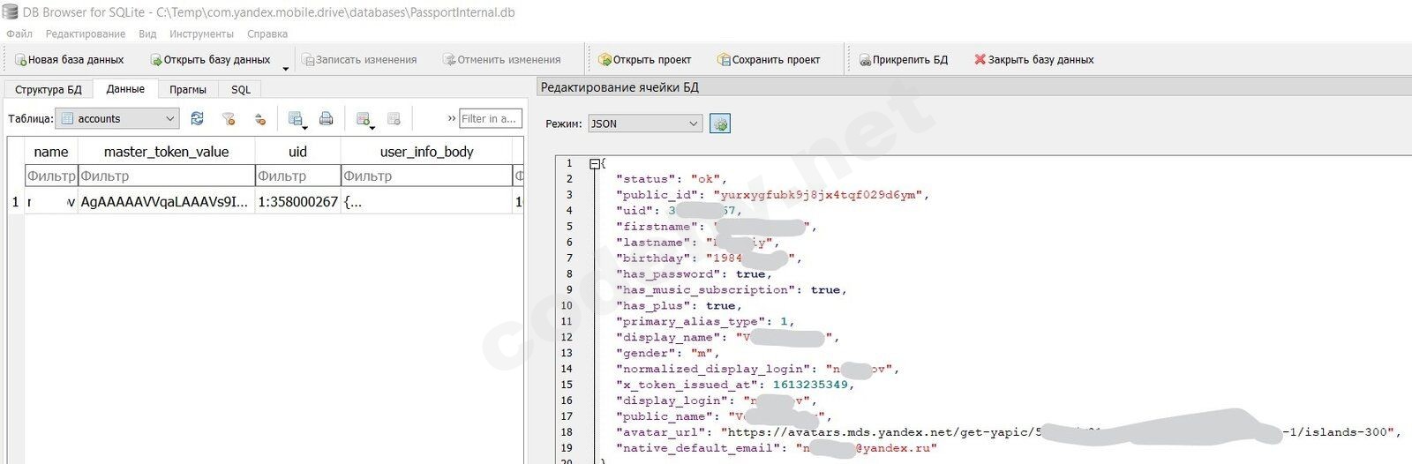Click the "status": "ok" line in editor
This screenshot has width=1412, height=464.
point(671,179)
